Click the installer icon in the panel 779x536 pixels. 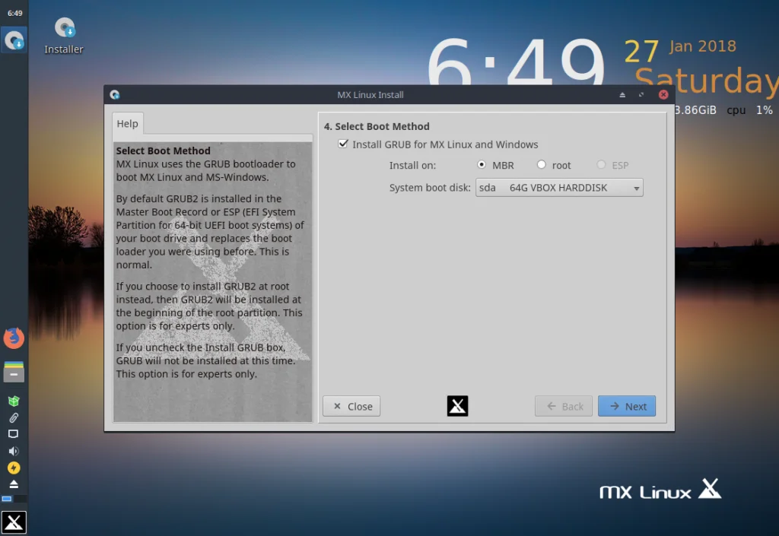[14, 40]
